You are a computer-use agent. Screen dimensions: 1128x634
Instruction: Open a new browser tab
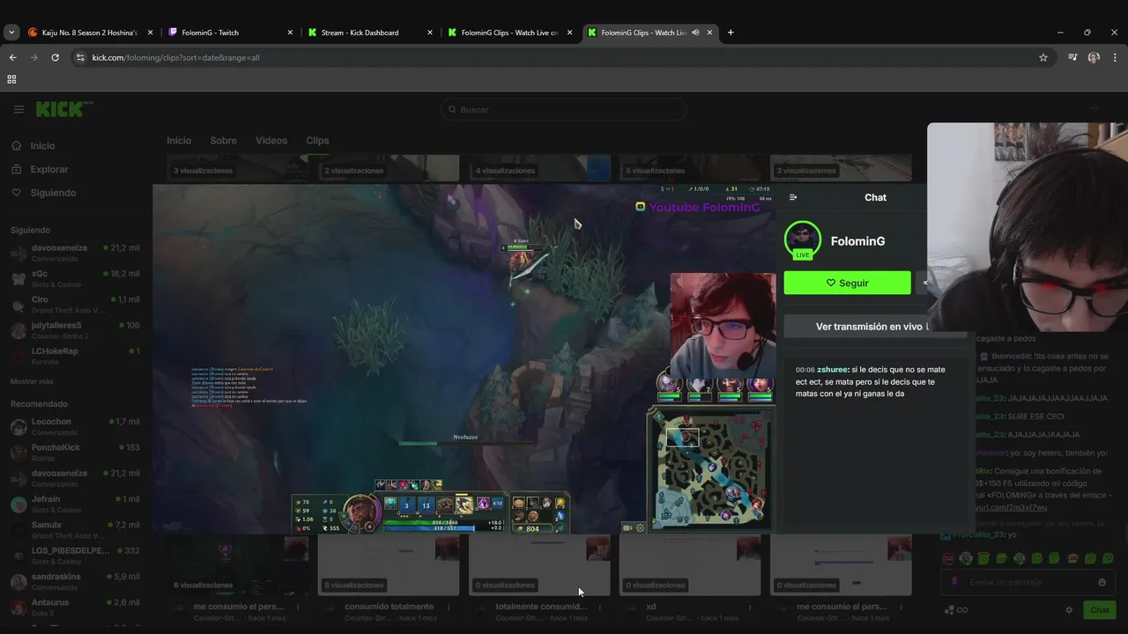click(731, 33)
